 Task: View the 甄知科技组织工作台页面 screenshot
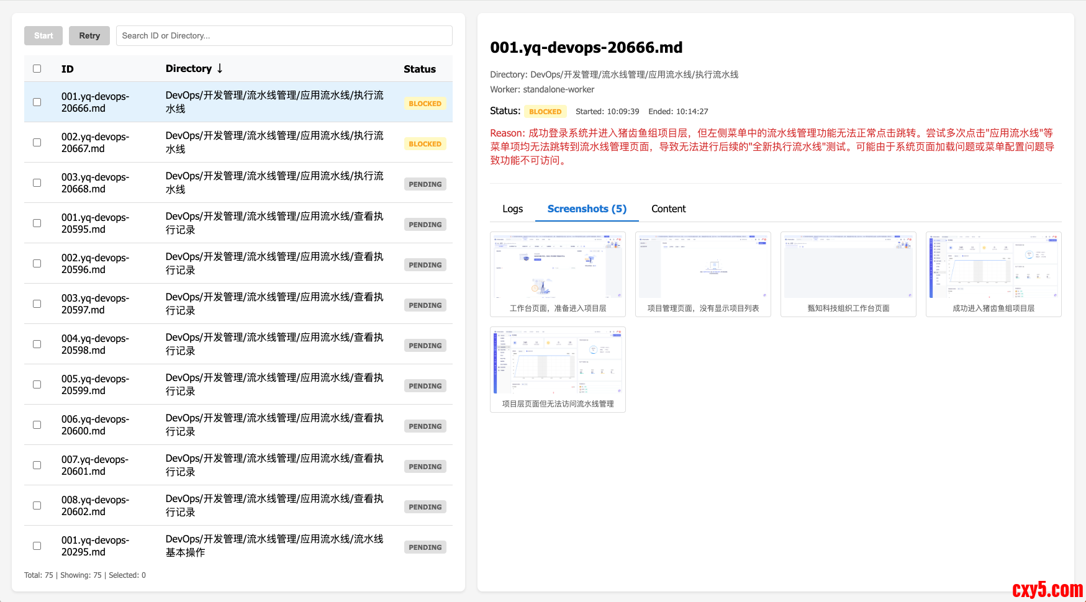click(x=848, y=267)
